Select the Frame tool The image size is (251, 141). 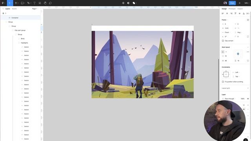[16, 3]
